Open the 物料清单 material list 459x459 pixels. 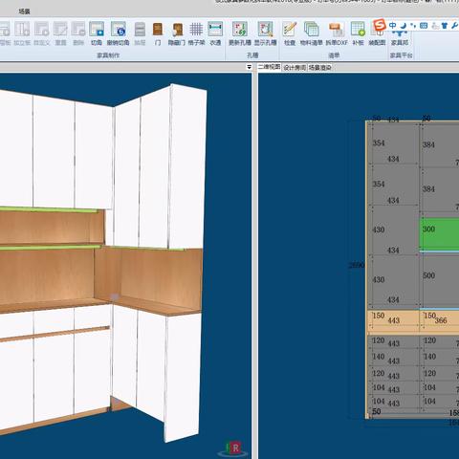(312, 33)
